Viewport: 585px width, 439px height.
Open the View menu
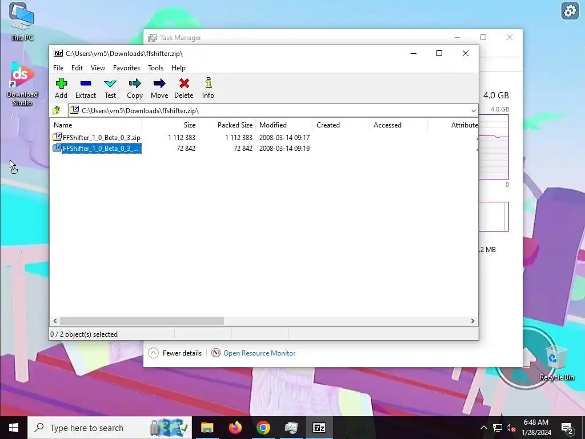coord(98,68)
